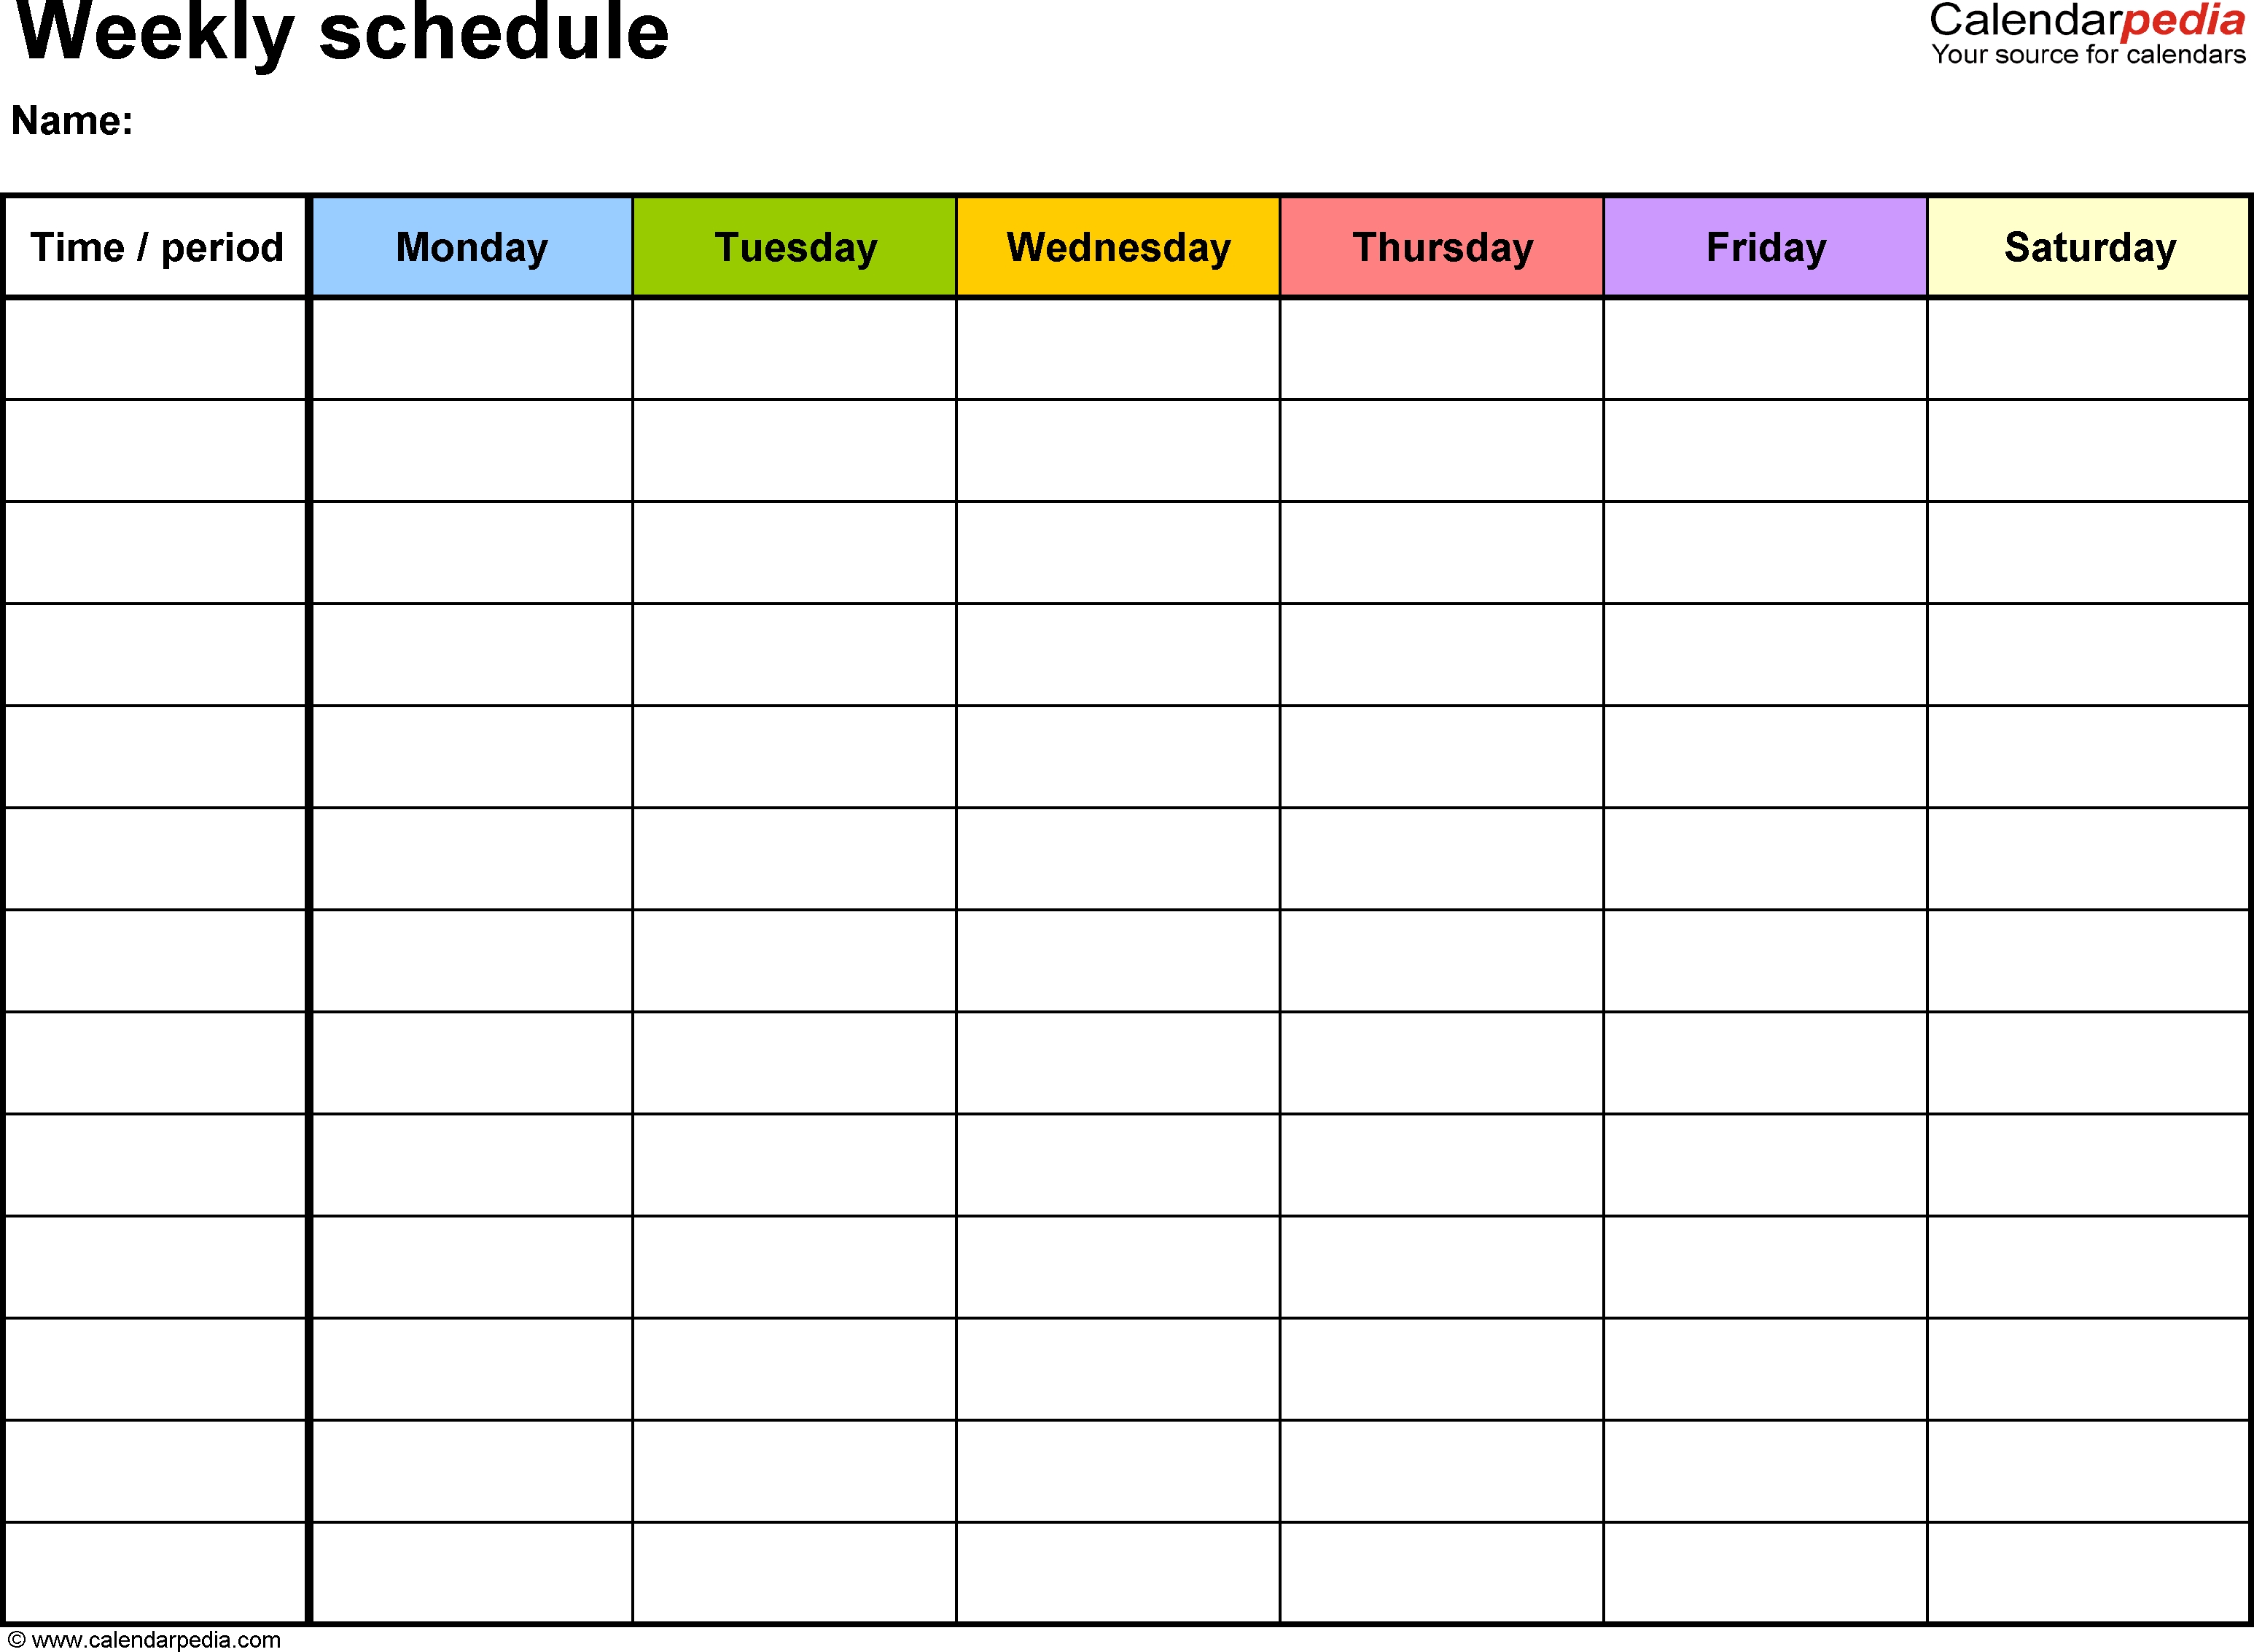This screenshot has width=2254, height=1652.
Task: Click the Thursday column header
Action: tap(1435, 245)
